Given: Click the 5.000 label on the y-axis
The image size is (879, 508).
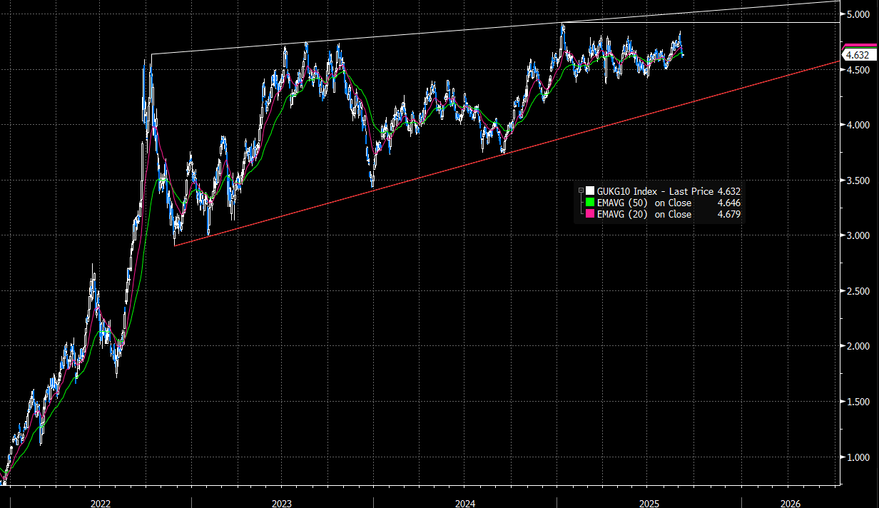Looking at the screenshot, I should pos(857,14).
